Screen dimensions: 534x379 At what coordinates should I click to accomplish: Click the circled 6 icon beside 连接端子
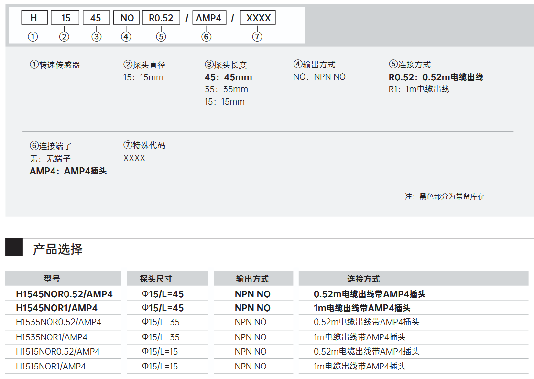34,146
